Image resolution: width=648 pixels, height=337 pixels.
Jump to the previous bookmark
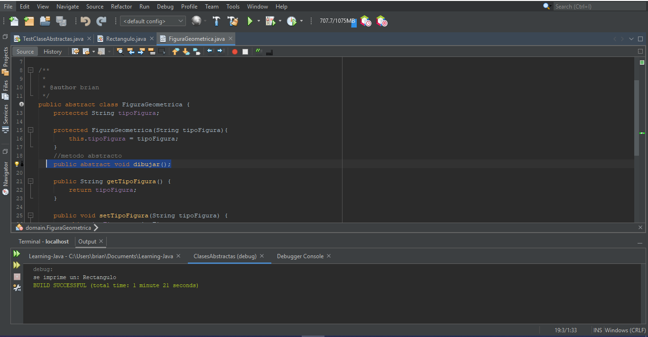point(176,51)
